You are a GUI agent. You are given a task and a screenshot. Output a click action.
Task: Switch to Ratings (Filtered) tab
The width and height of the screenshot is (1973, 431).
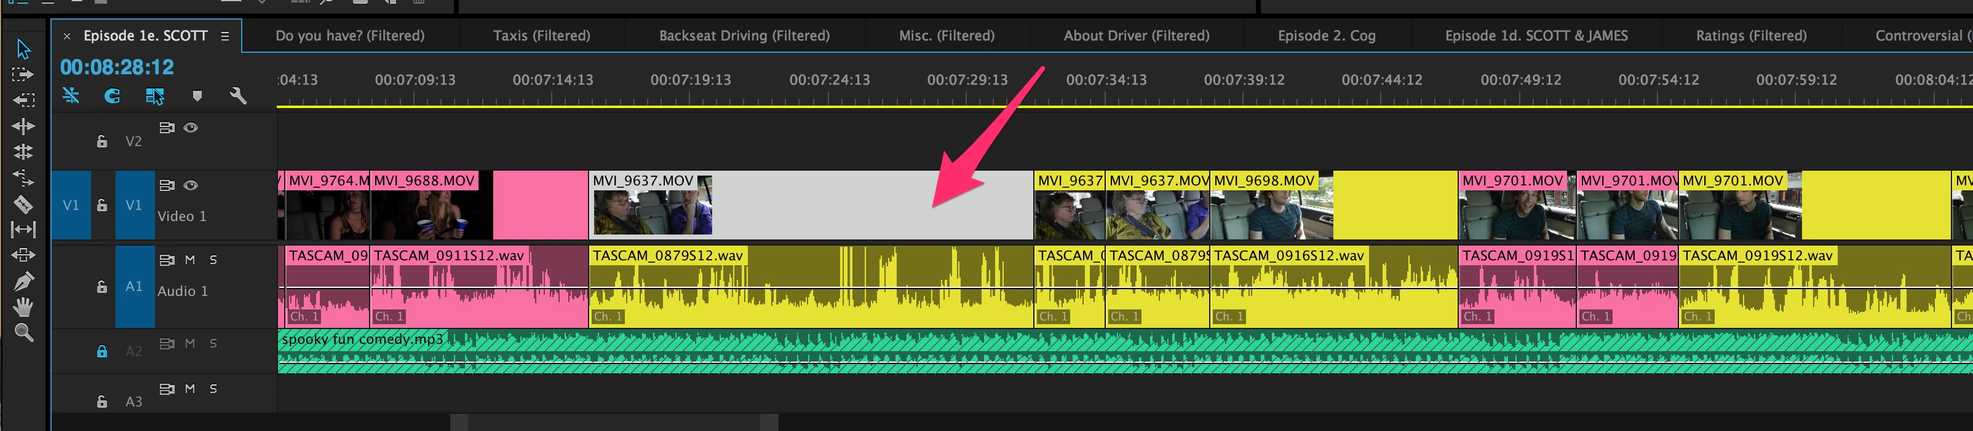pyautogui.click(x=1751, y=36)
